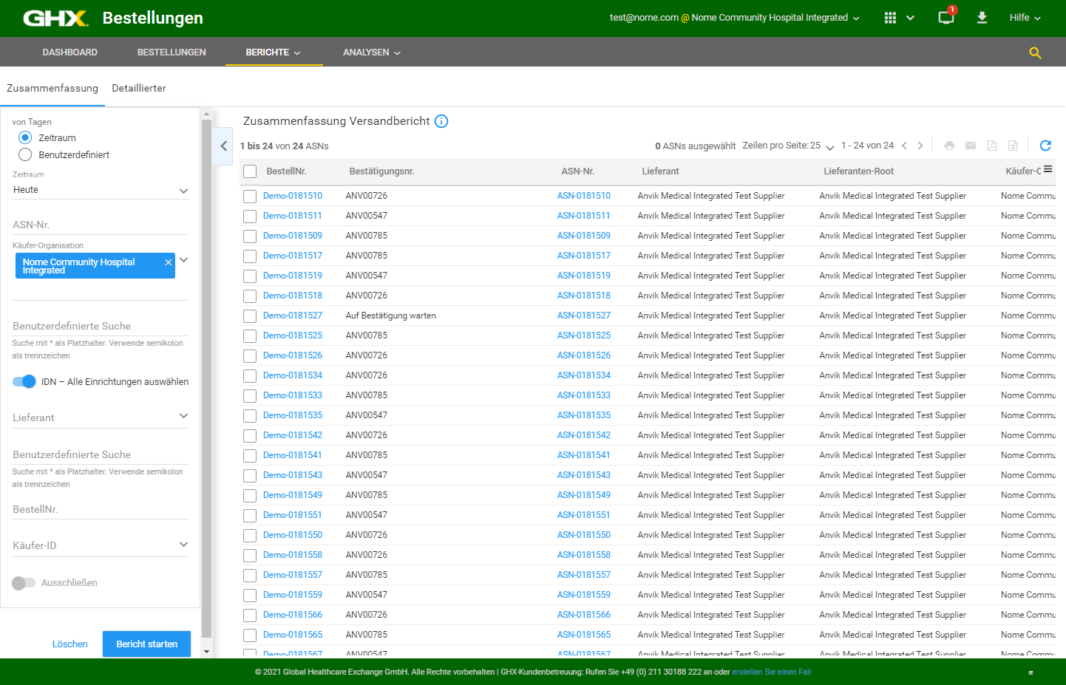
Task: Open the Lieferant dropdown
Action: pos(101,418)
